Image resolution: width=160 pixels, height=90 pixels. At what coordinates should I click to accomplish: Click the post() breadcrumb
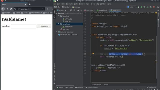[106, 84]
